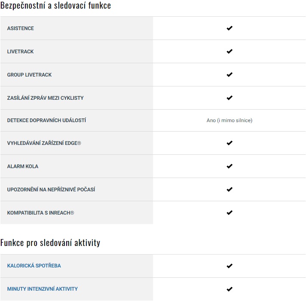
Task: Click the Alarm kola label
Action: [22, 166]
